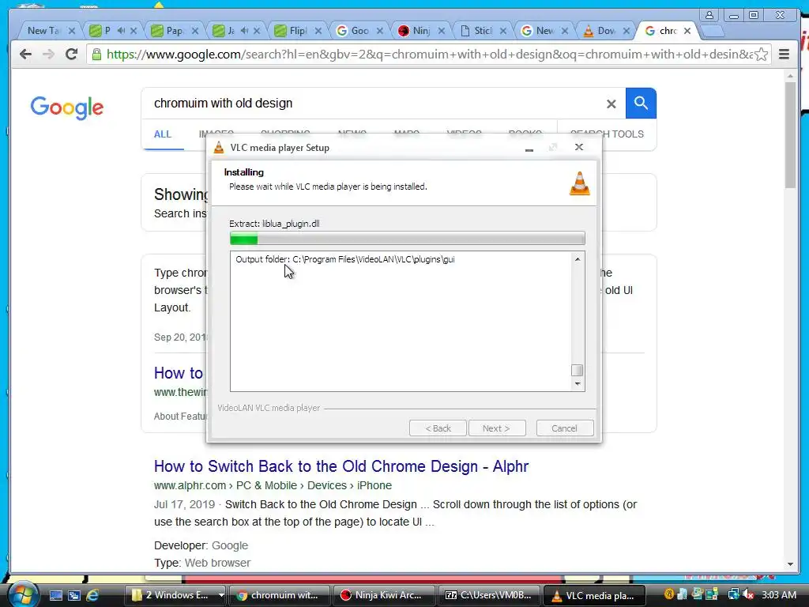
Task: Click the VLC installation progress bar
Action: [407, 239]
